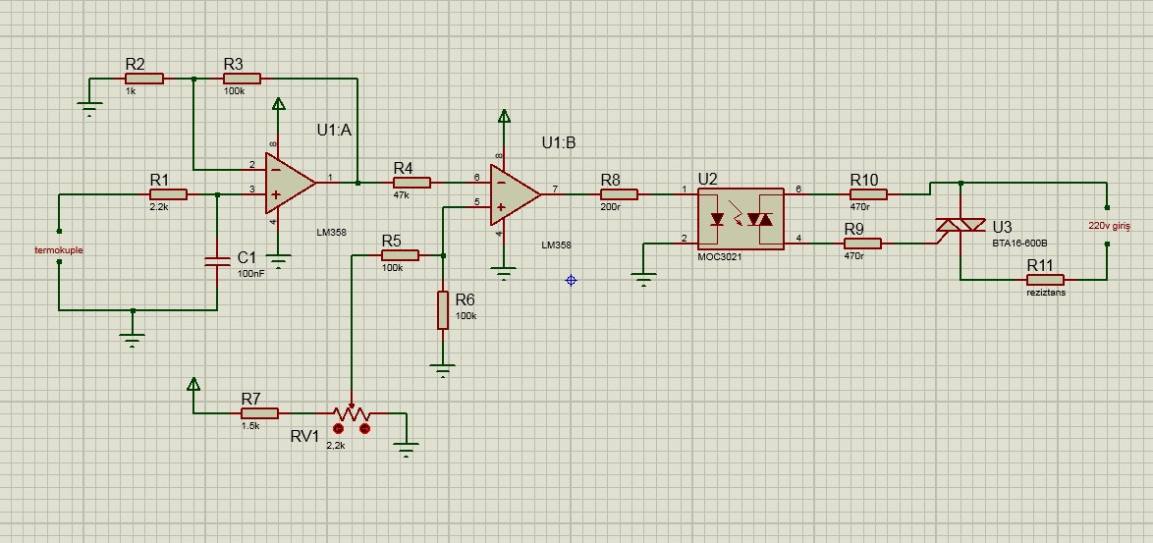The height and width of the screenshot is (543, 1153).
Task: Click the R8 200r resistor
Action: point(620,194)
